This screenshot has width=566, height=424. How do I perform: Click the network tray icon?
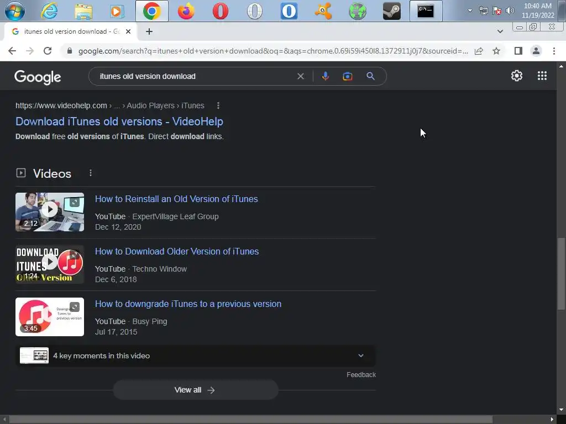point(484,10)
